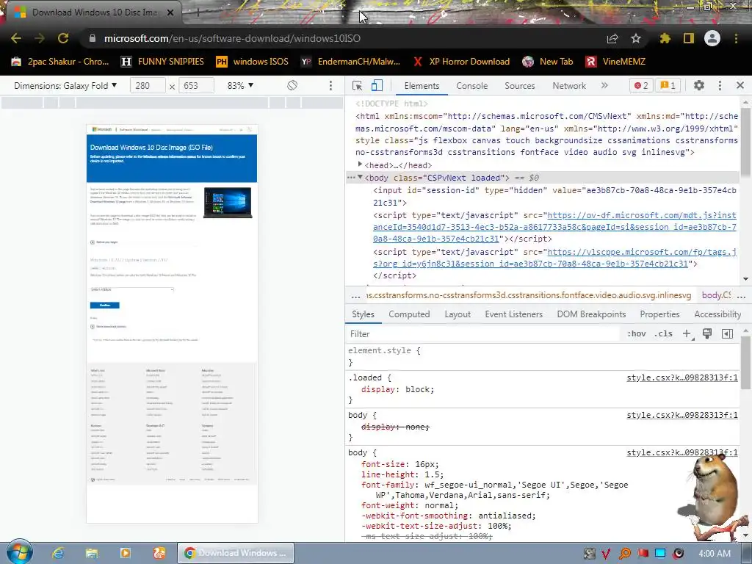
Task: Open the Windows Start orb
Action: [19, 552]
